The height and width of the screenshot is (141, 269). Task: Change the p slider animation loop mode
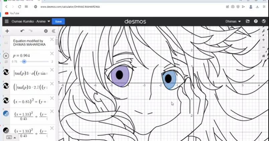point(6,62)
